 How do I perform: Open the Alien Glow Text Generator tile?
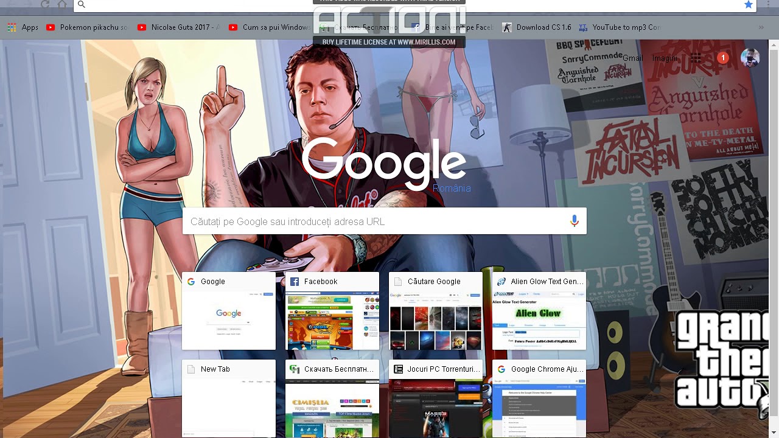point(539,311)
